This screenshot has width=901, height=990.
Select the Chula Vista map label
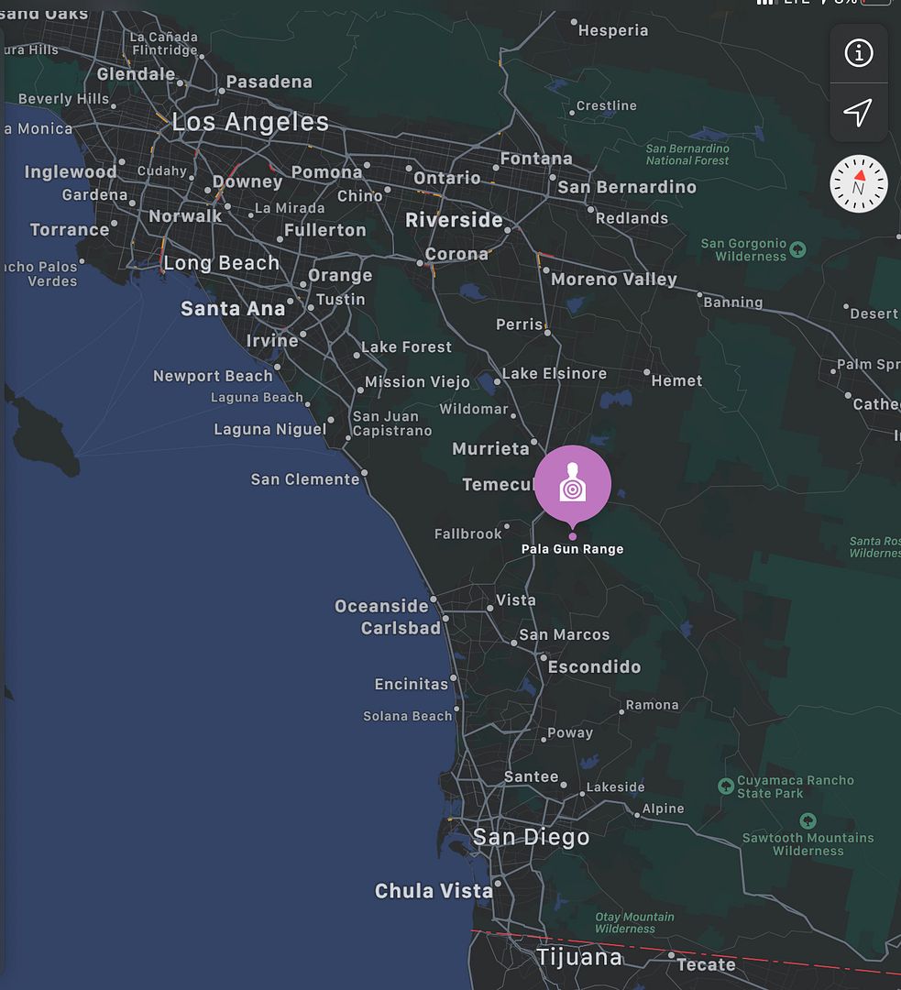[434, 891]
